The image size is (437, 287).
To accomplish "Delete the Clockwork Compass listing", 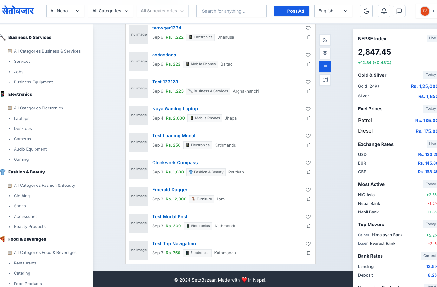I will click(309, 172).
